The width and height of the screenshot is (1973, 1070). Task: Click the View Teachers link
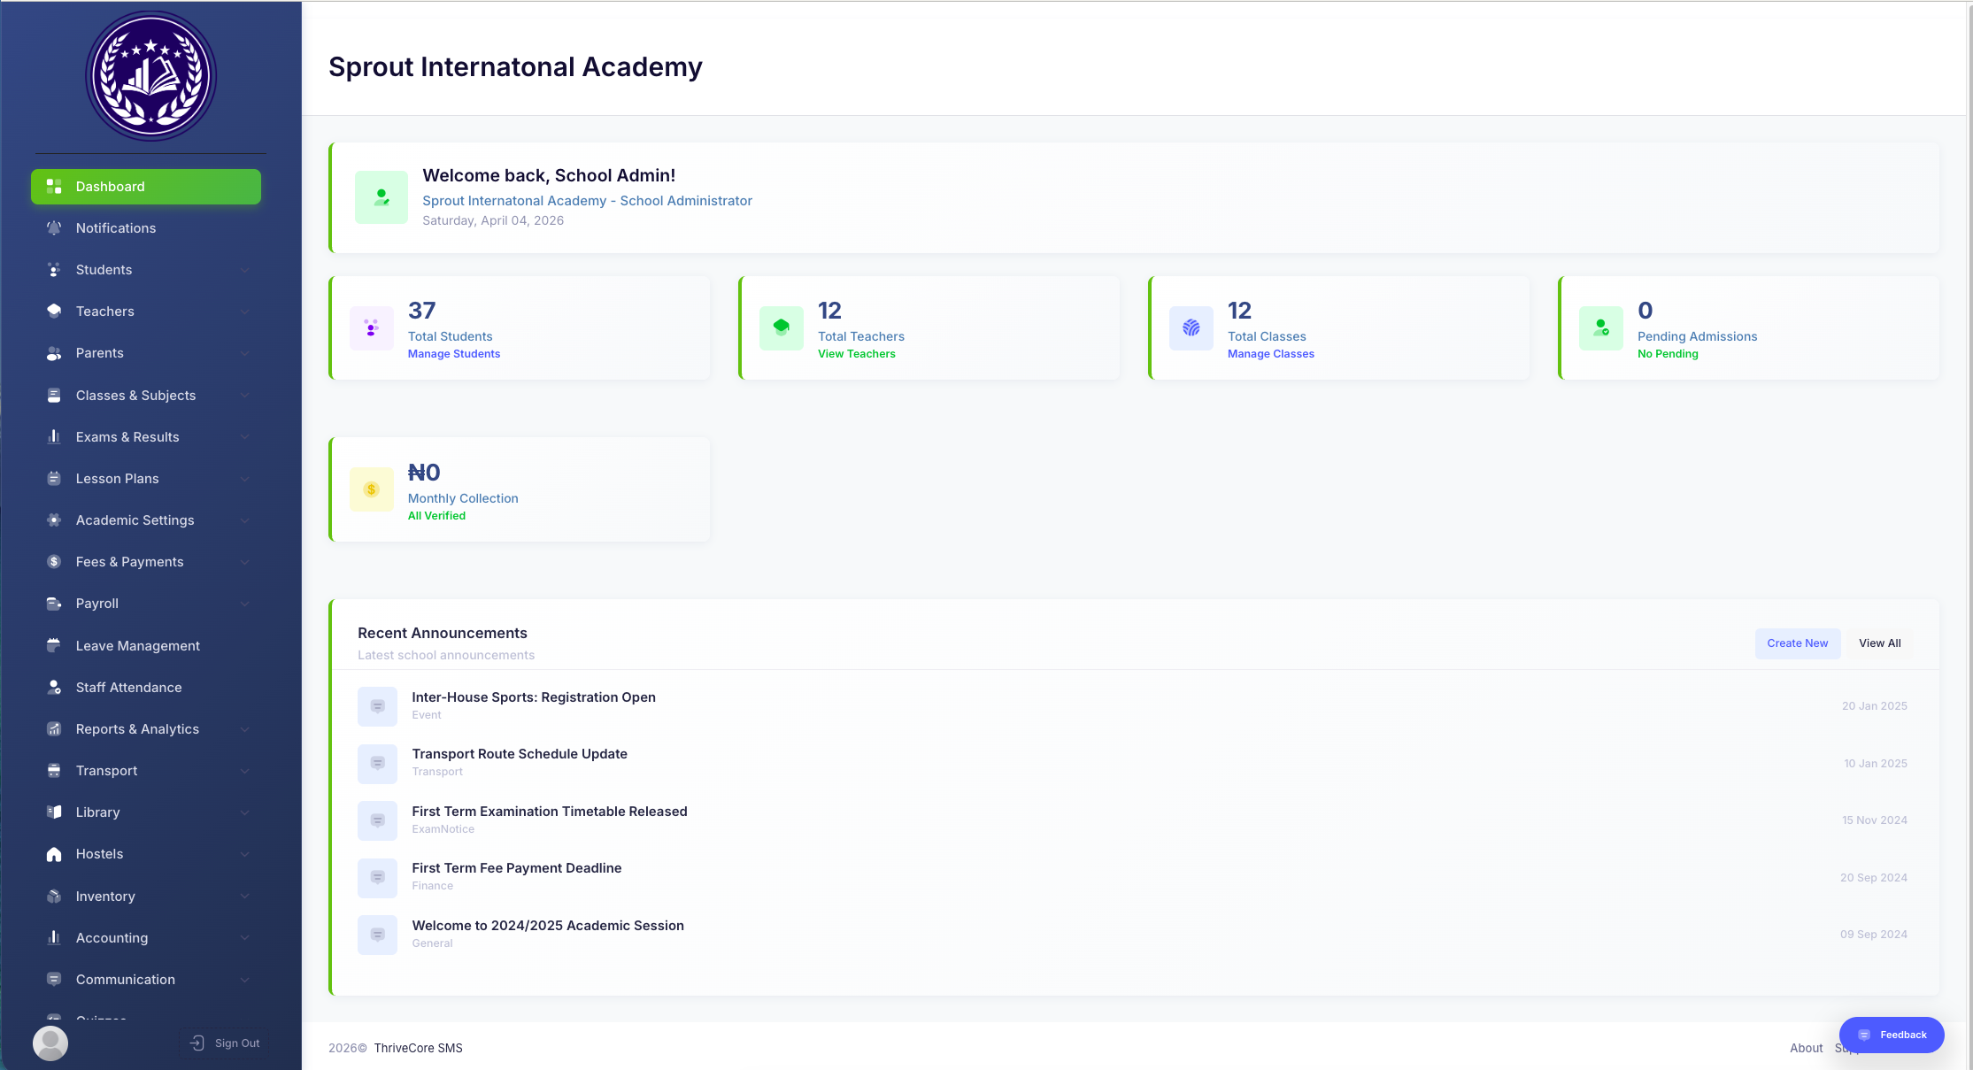856,353
